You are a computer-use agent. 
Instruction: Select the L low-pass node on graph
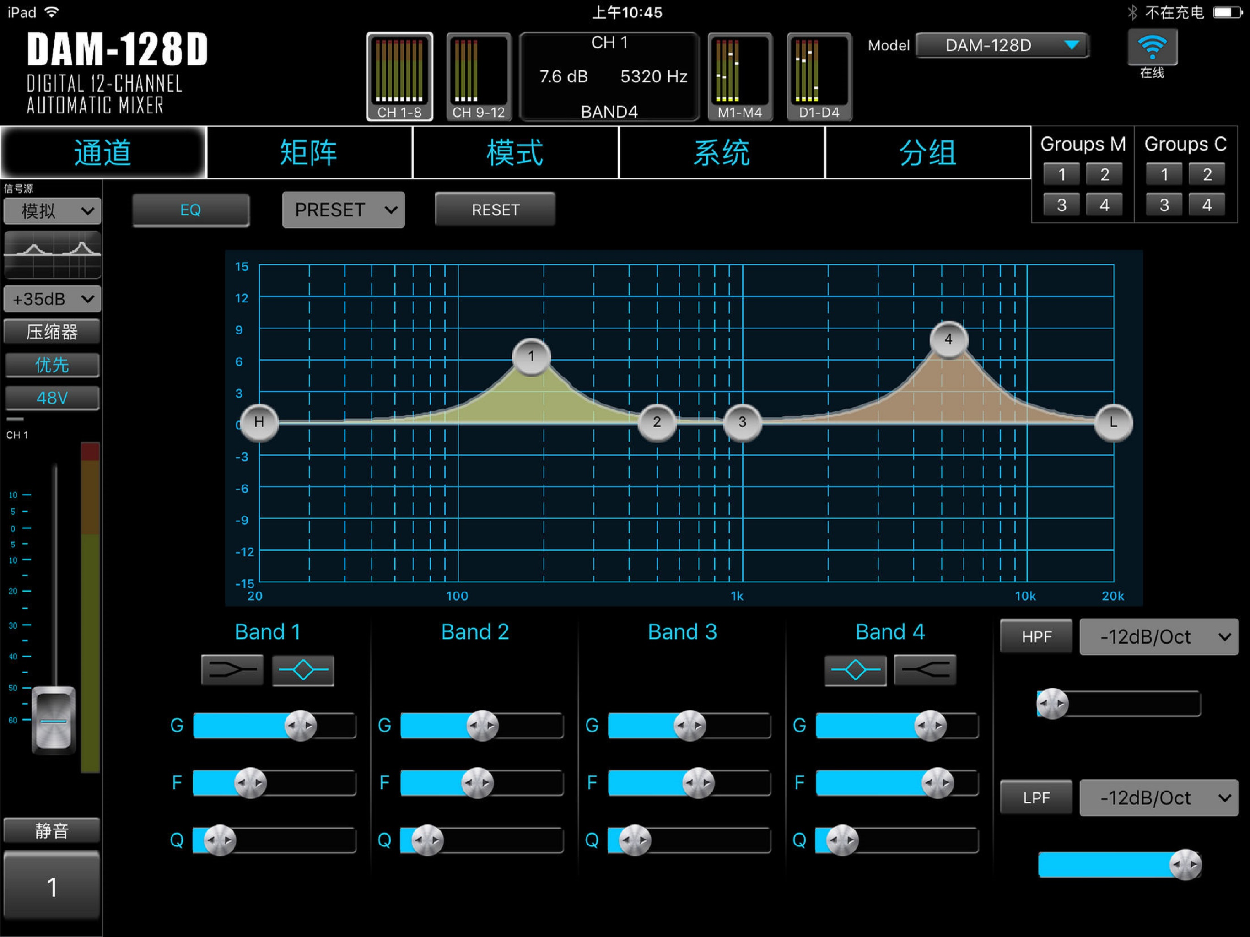(x=1113, y=422)
